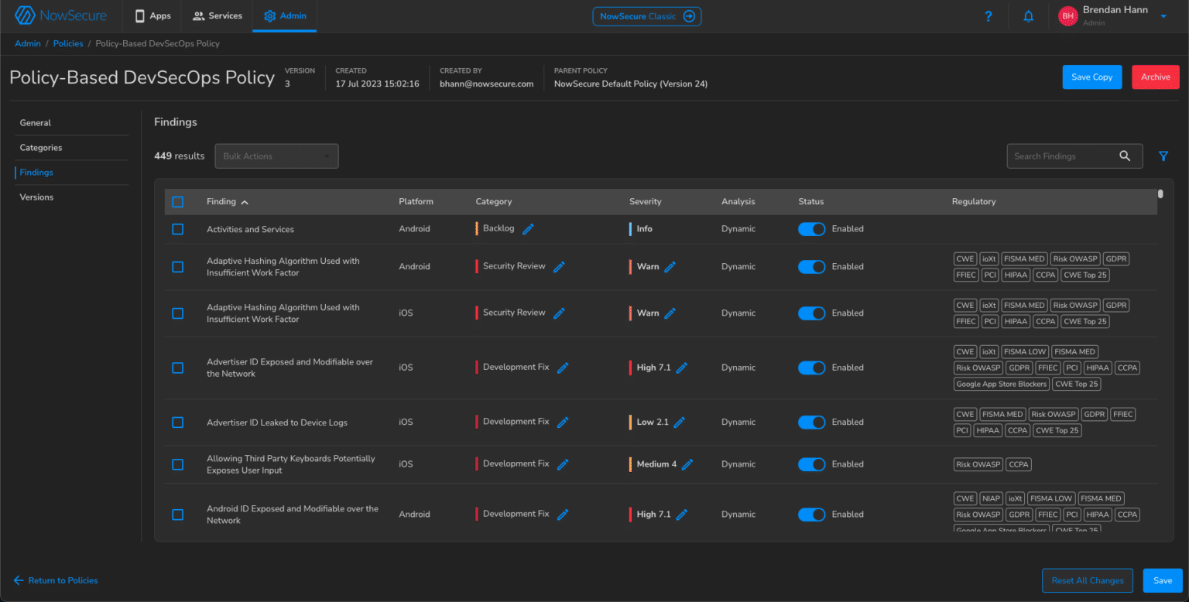Edit category for Activities and Services row
Viewport: 1189px width, 602px height.
528,229
